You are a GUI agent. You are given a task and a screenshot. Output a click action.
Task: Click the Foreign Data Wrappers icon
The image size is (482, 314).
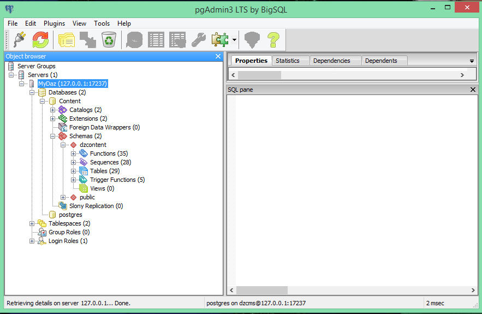click(x=63, y=127)
